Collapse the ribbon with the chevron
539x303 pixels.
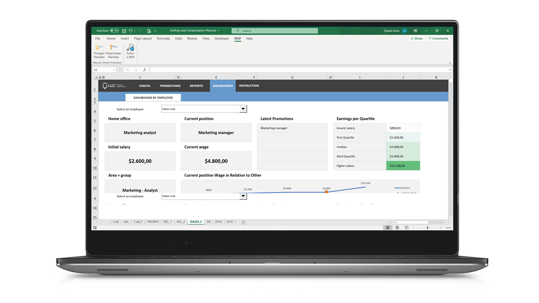click(x=450, y=63)
